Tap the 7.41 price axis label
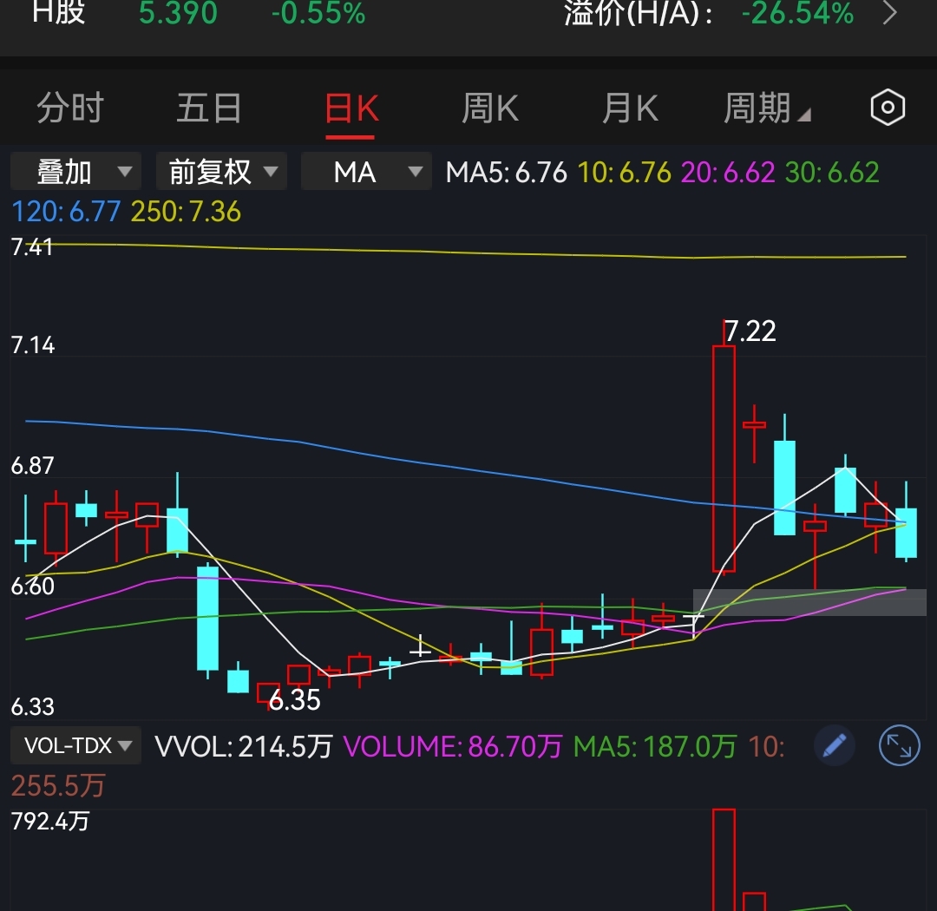This screenshot has width=937, height=911. point(32,247)
